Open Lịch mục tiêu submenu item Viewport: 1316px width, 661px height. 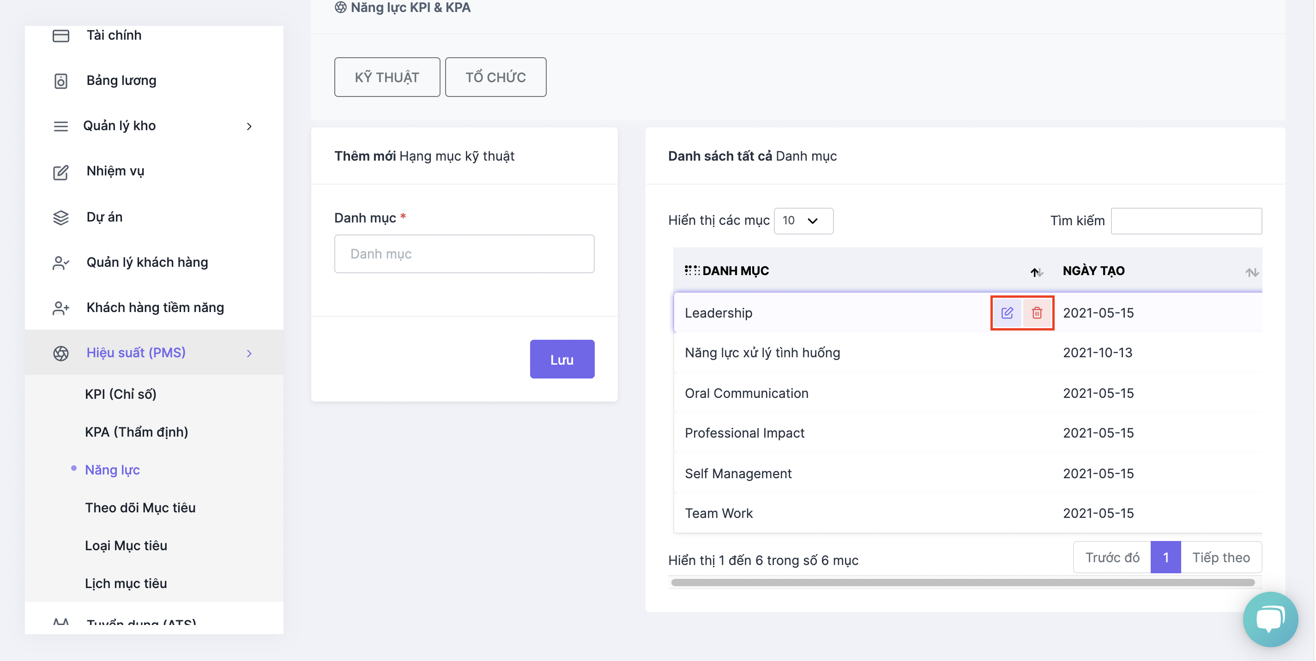click(x=126, y=583)
